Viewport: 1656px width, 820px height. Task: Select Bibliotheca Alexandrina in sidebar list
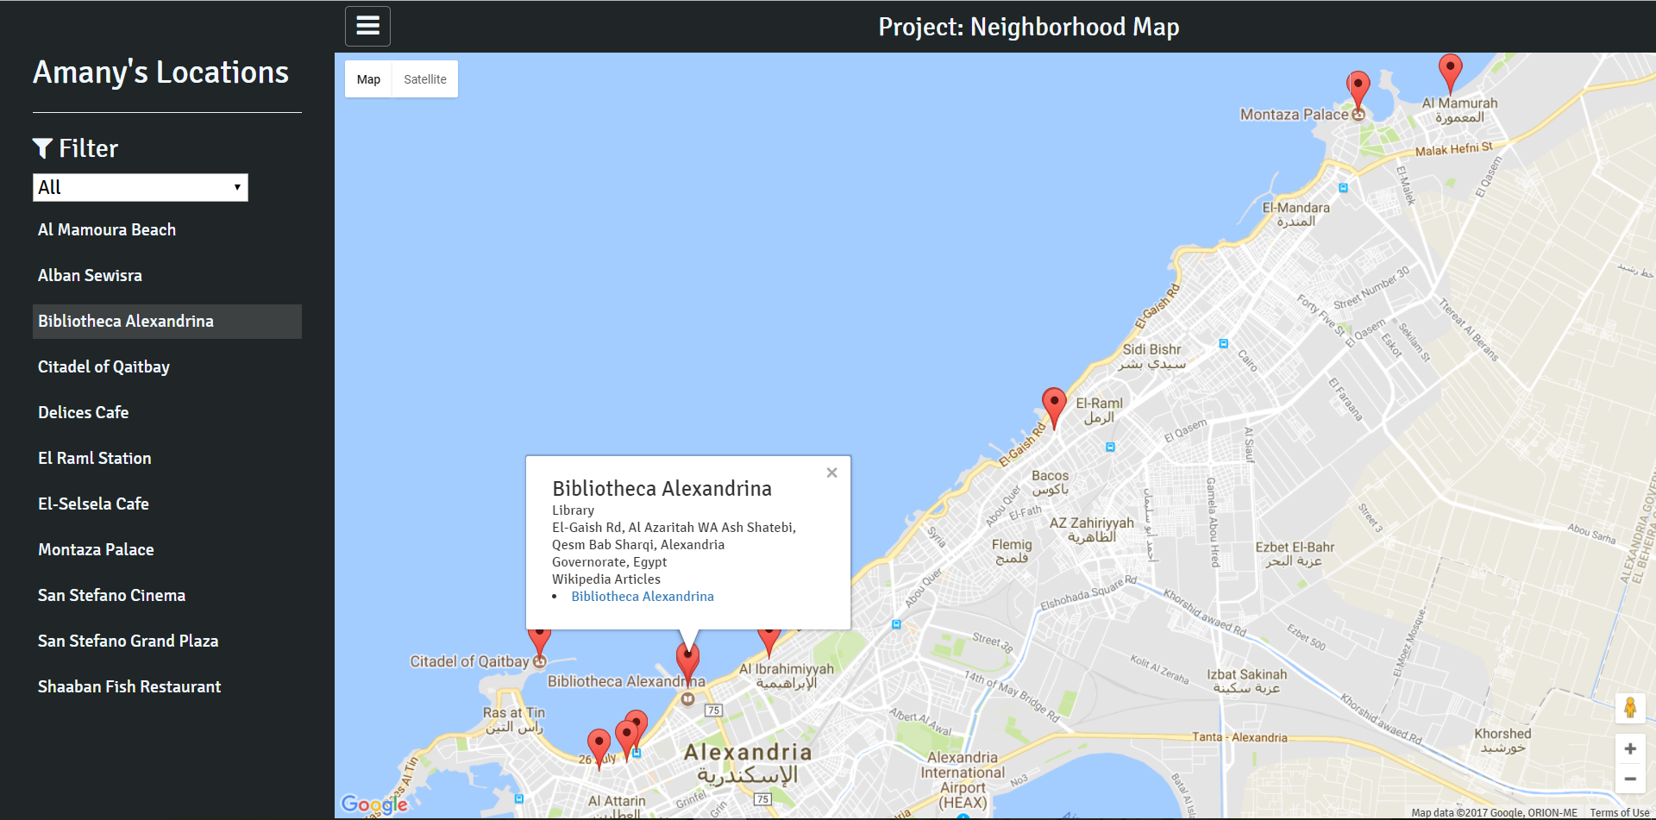(x=167, y=322)
